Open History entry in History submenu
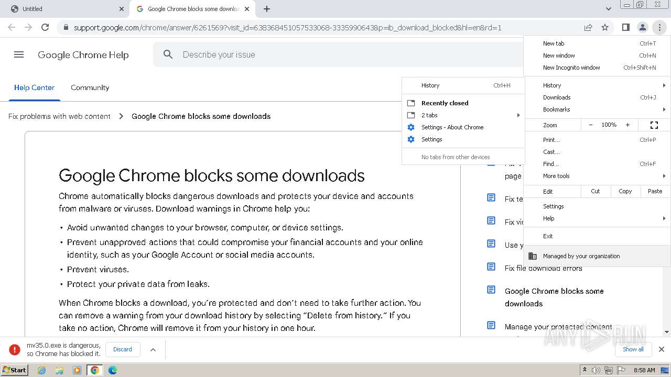The height and width of the screenshot is (377, 671). 463,85
